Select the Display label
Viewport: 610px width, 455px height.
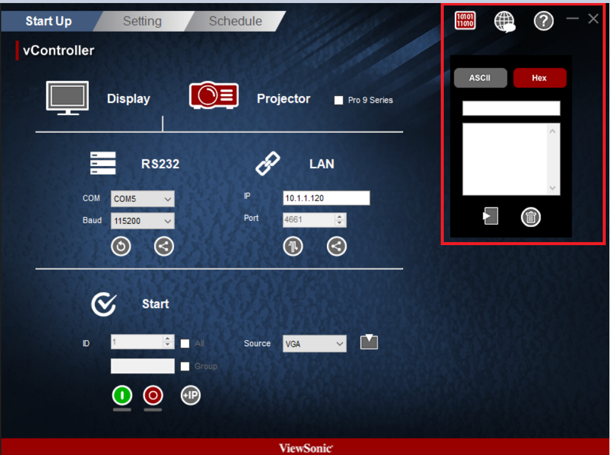coord(128,99)
